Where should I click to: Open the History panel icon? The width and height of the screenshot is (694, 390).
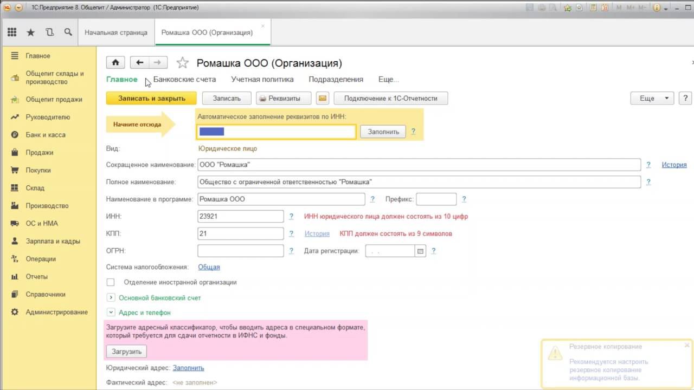[50, 32]
